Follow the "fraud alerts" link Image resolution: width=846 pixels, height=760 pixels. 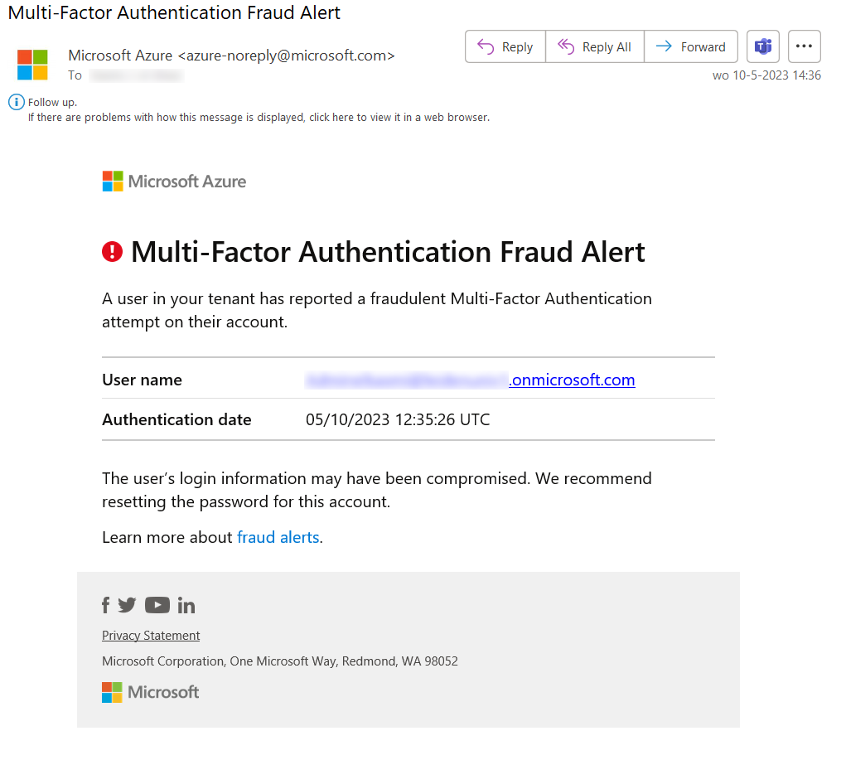click(x=278, y=537)
